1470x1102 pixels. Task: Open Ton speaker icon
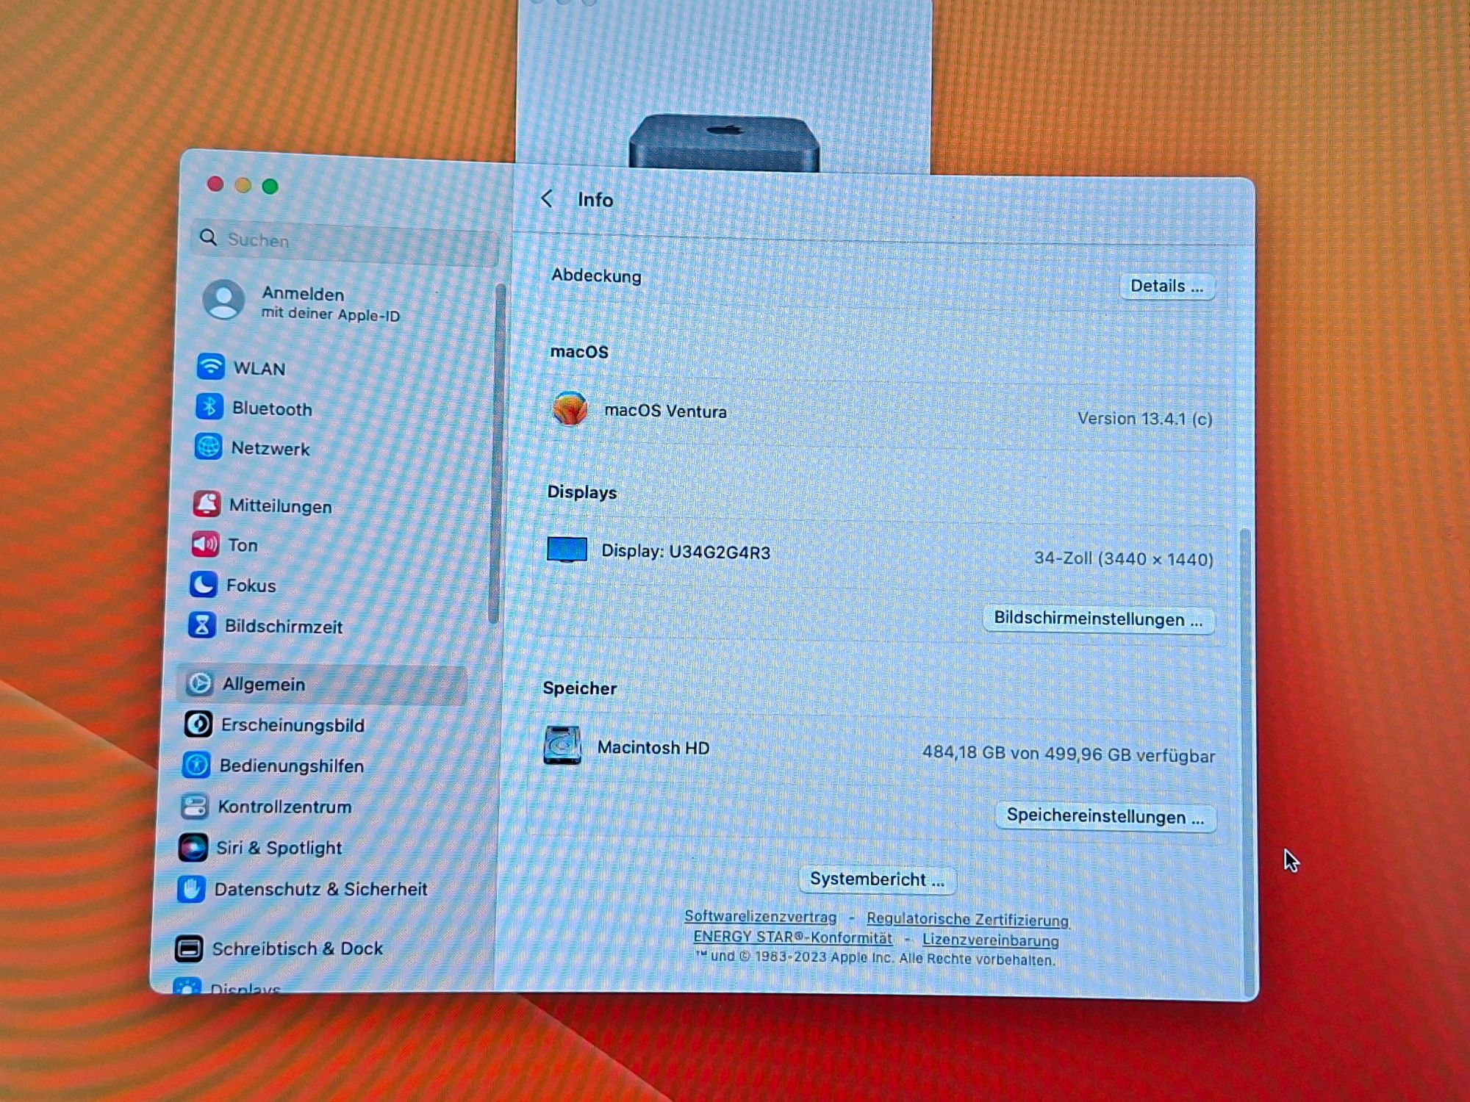point(205,544)
